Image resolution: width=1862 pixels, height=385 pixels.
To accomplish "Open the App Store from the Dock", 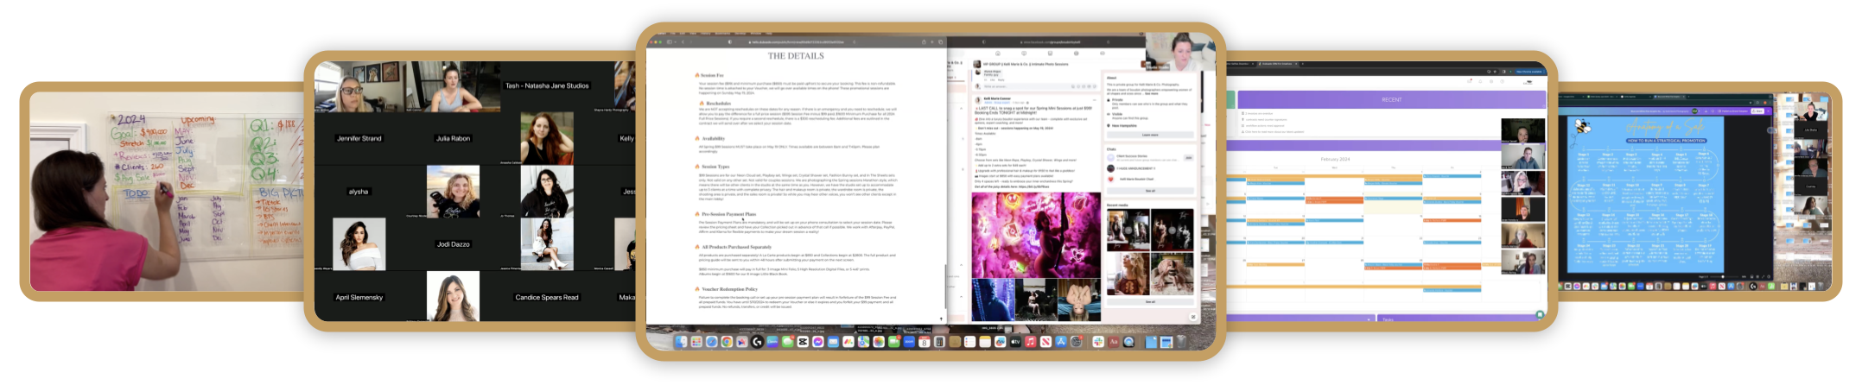I will 1061,343.
